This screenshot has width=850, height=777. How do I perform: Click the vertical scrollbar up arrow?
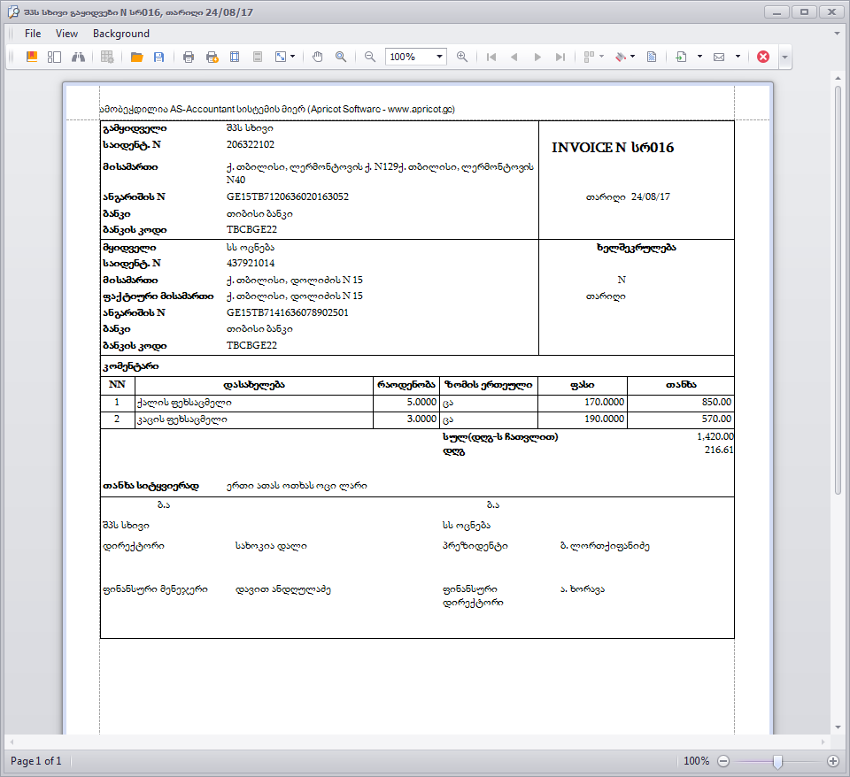(838, 78)
